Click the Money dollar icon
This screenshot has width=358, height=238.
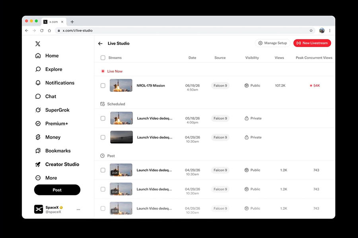(38, 137)
